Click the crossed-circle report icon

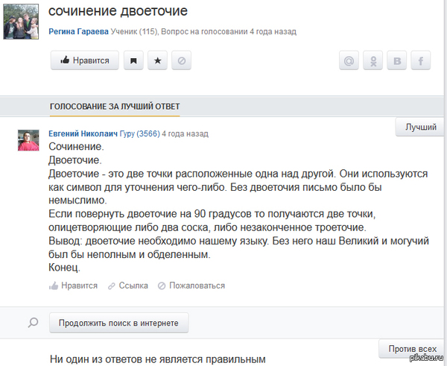pos(182,61)
